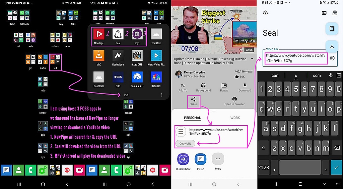Open the net folder on home screen
The image size is (343, 189).
click(x=19, y=37)
